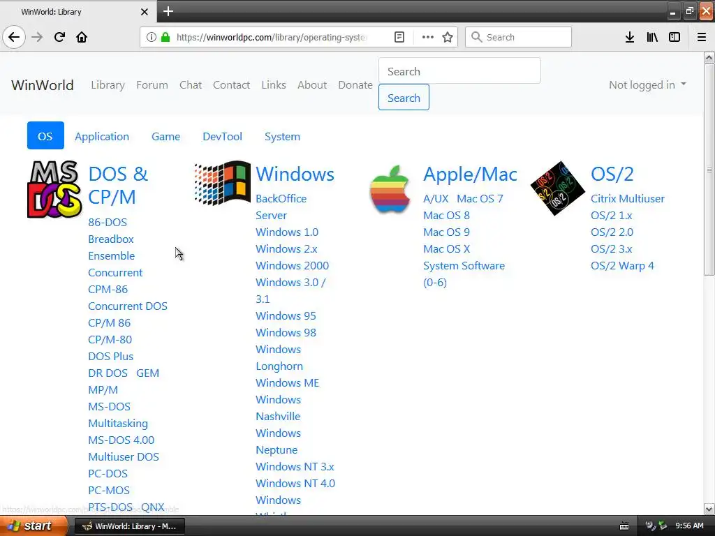Close the WinWorld: Library tab
This screenshot has width=715, height=536.
pos(144,12)
